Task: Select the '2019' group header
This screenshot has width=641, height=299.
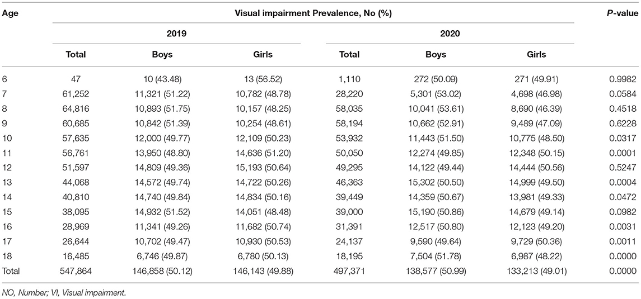Action: pyautogui.click(x=176, y=35)
